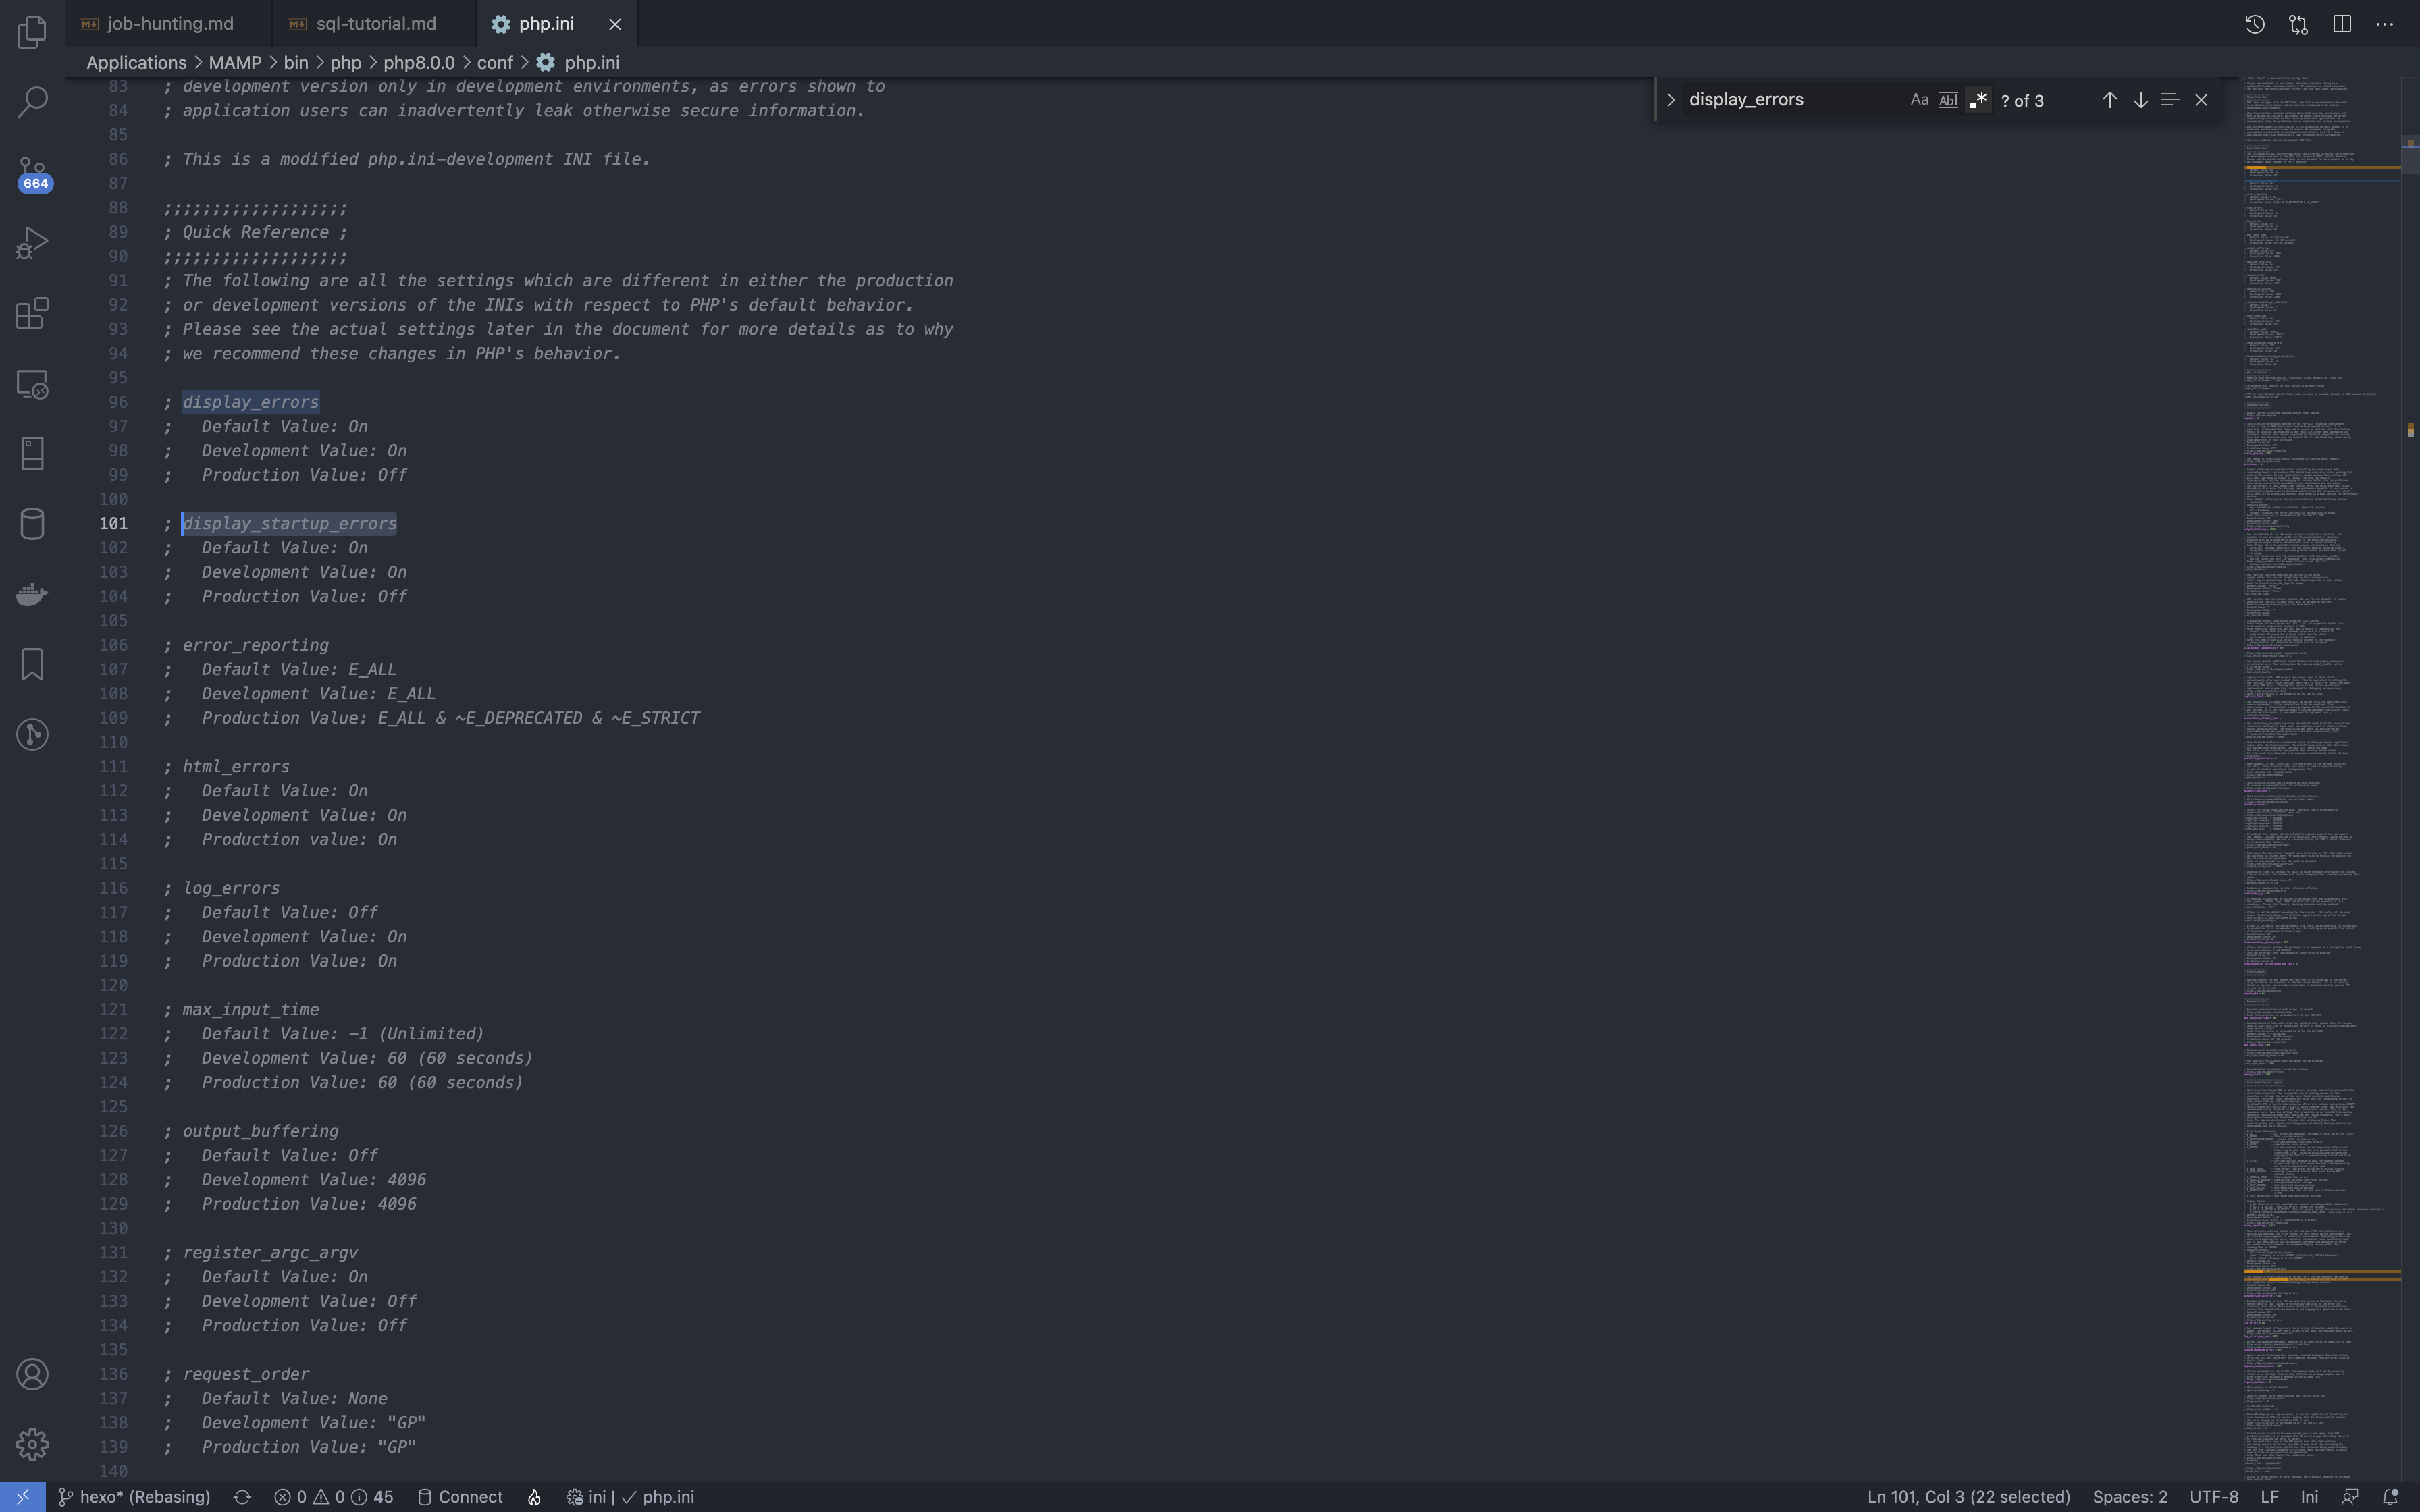
Task: Open the Ini language mode selector
Action: pyautogui.click(x=2309, y=1497)
